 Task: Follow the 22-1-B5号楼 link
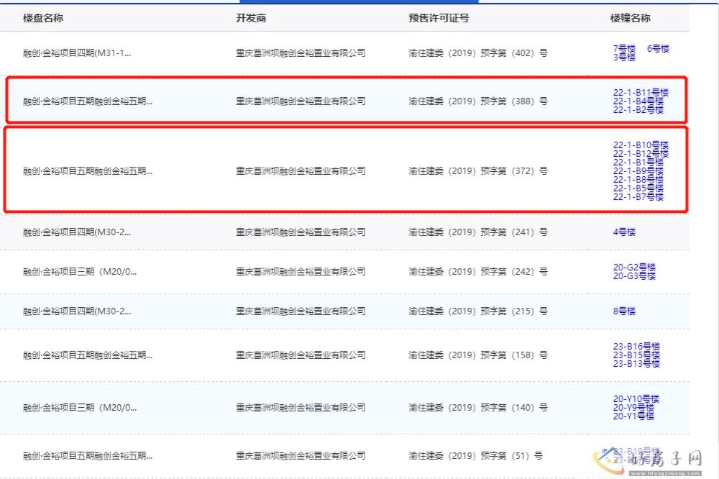(638, 188)
